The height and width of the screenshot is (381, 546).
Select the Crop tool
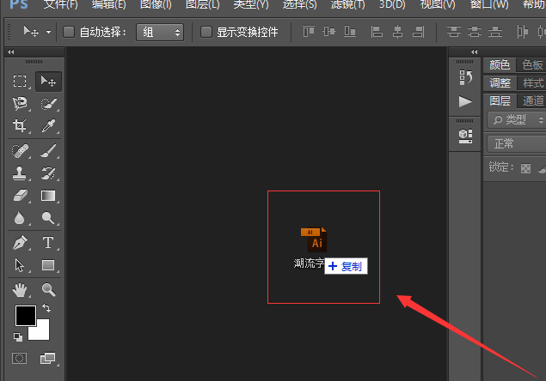20,126
